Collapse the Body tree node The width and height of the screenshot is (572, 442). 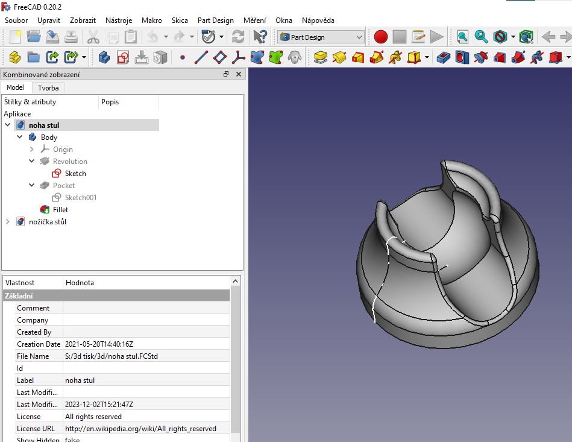coord(20,137)
